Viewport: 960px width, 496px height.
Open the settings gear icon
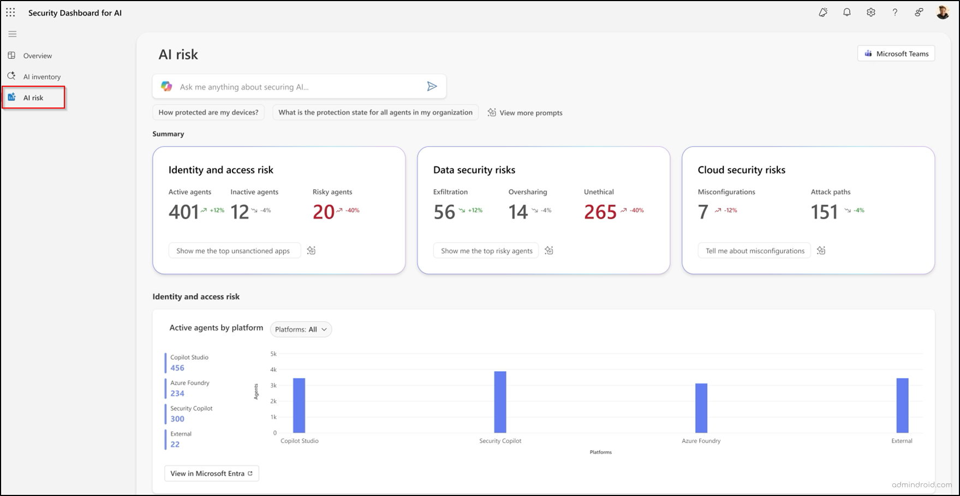[x=870, y=12]
